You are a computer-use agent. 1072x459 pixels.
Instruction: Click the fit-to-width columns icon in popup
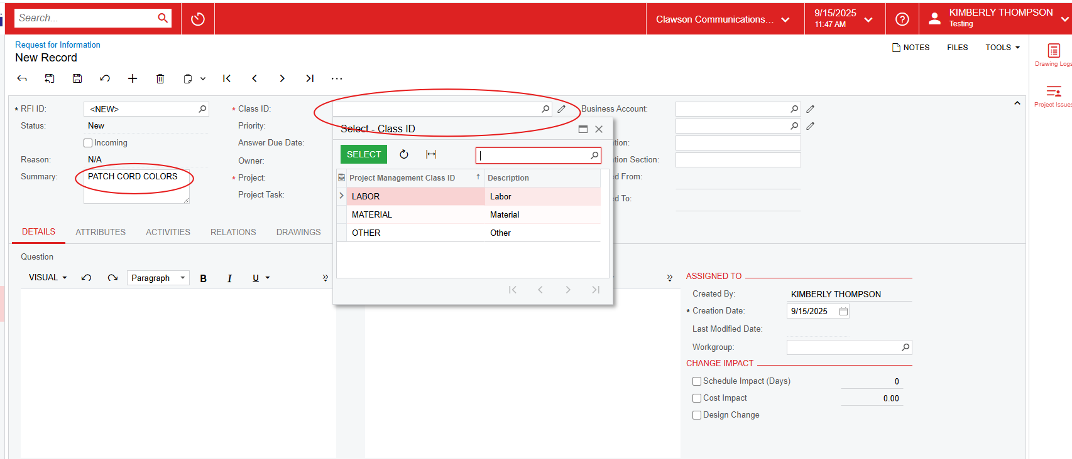pyautogui.click(x=431, y=154)
